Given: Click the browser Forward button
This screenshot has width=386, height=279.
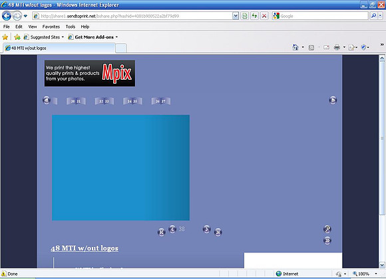Looking at the screenshot, I should point(17,16).
